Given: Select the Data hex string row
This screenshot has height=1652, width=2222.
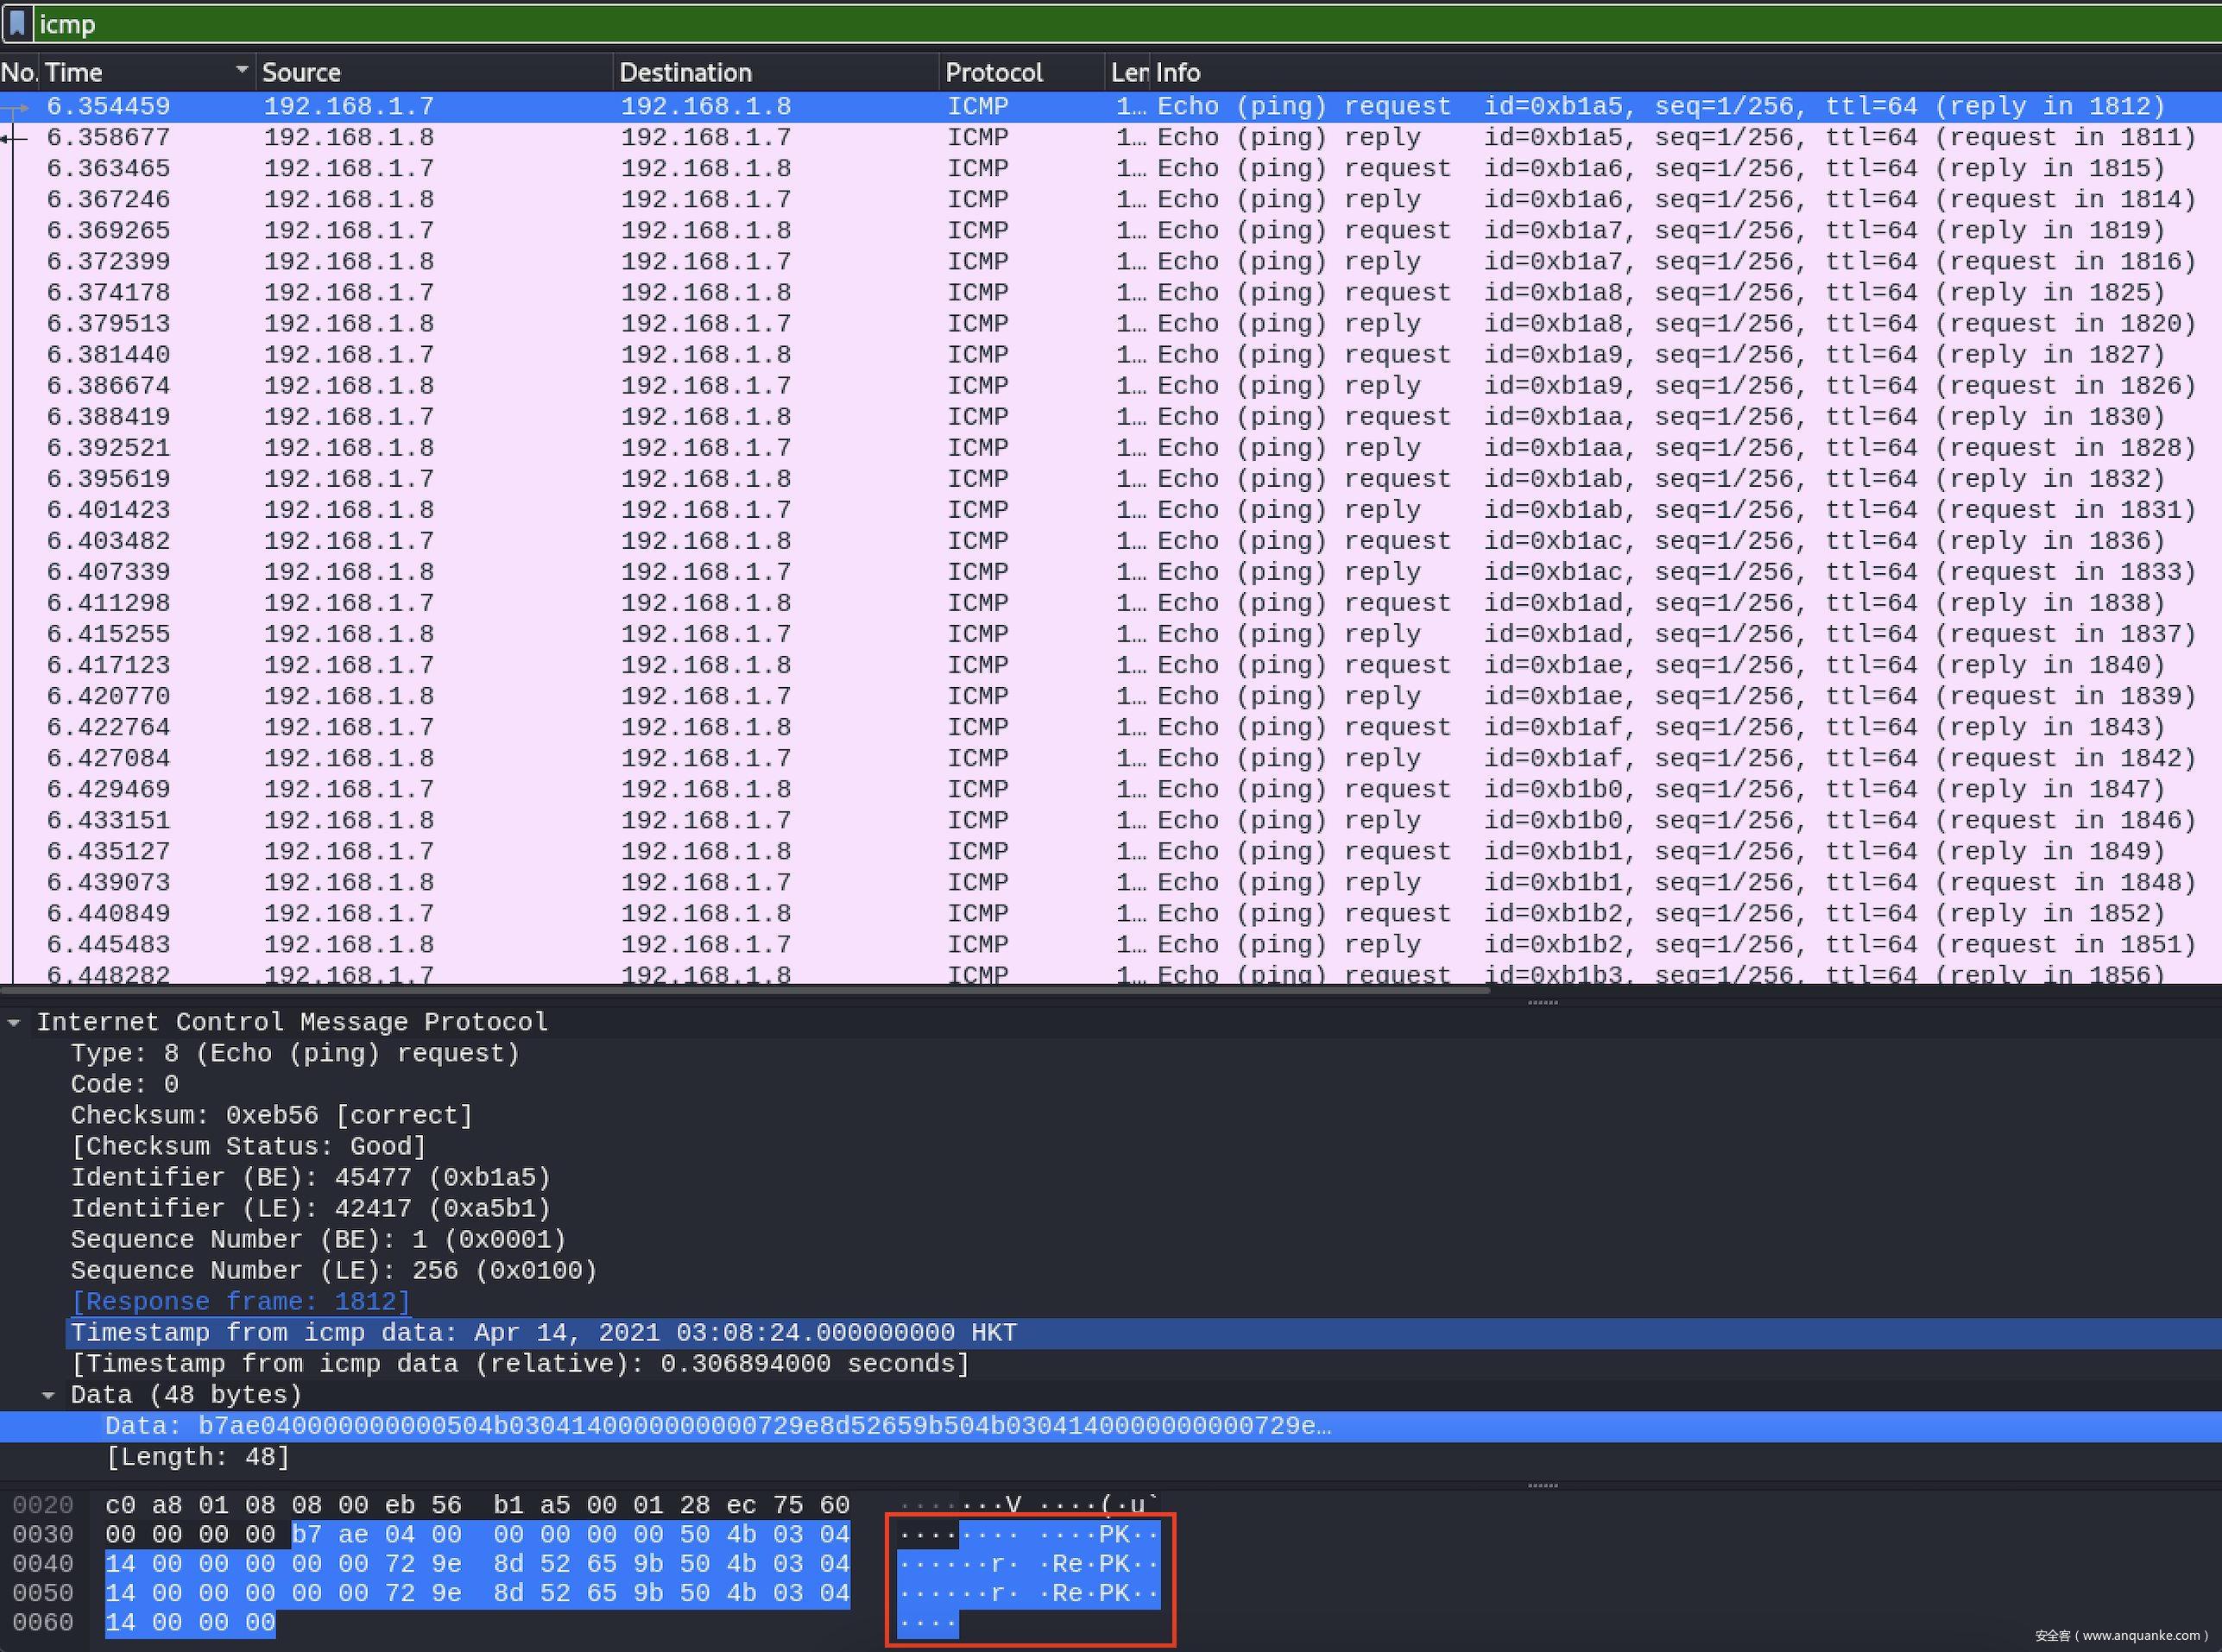Looking at the screenshot, I should coord(717,1426).
